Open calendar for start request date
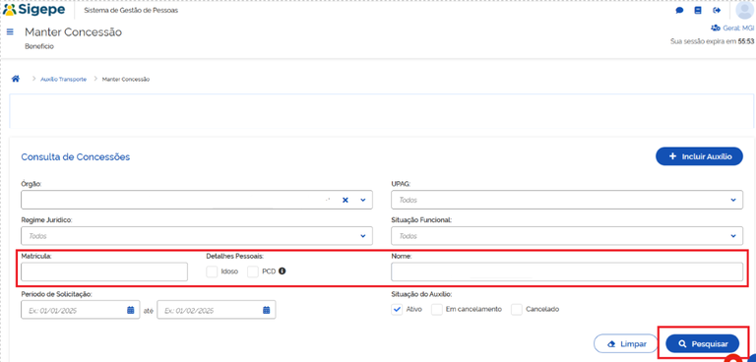 click(130, 310)
